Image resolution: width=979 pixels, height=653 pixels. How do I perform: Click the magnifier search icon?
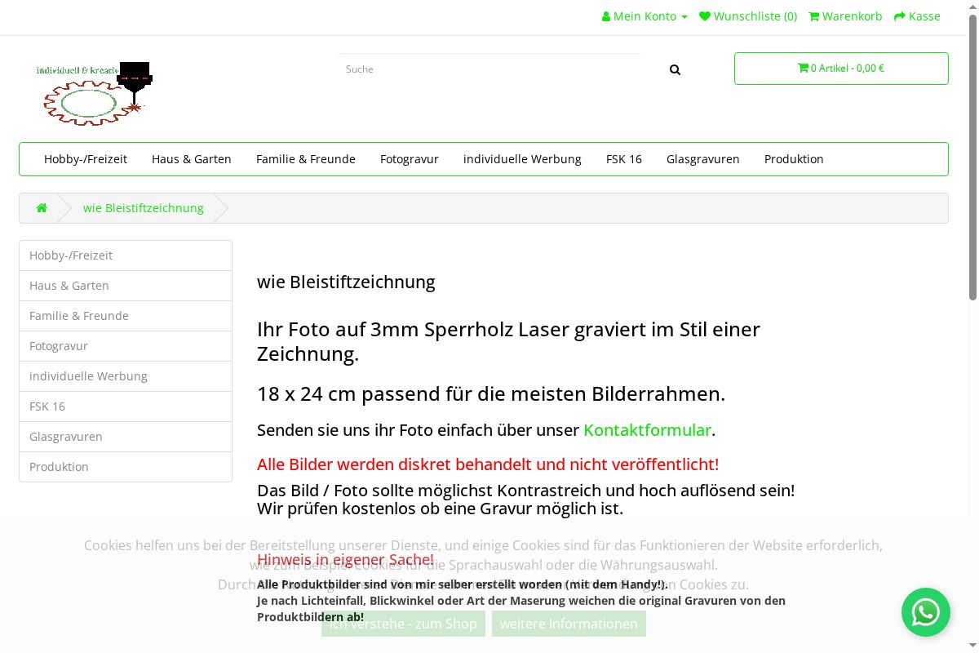click(x=675, y=69)
